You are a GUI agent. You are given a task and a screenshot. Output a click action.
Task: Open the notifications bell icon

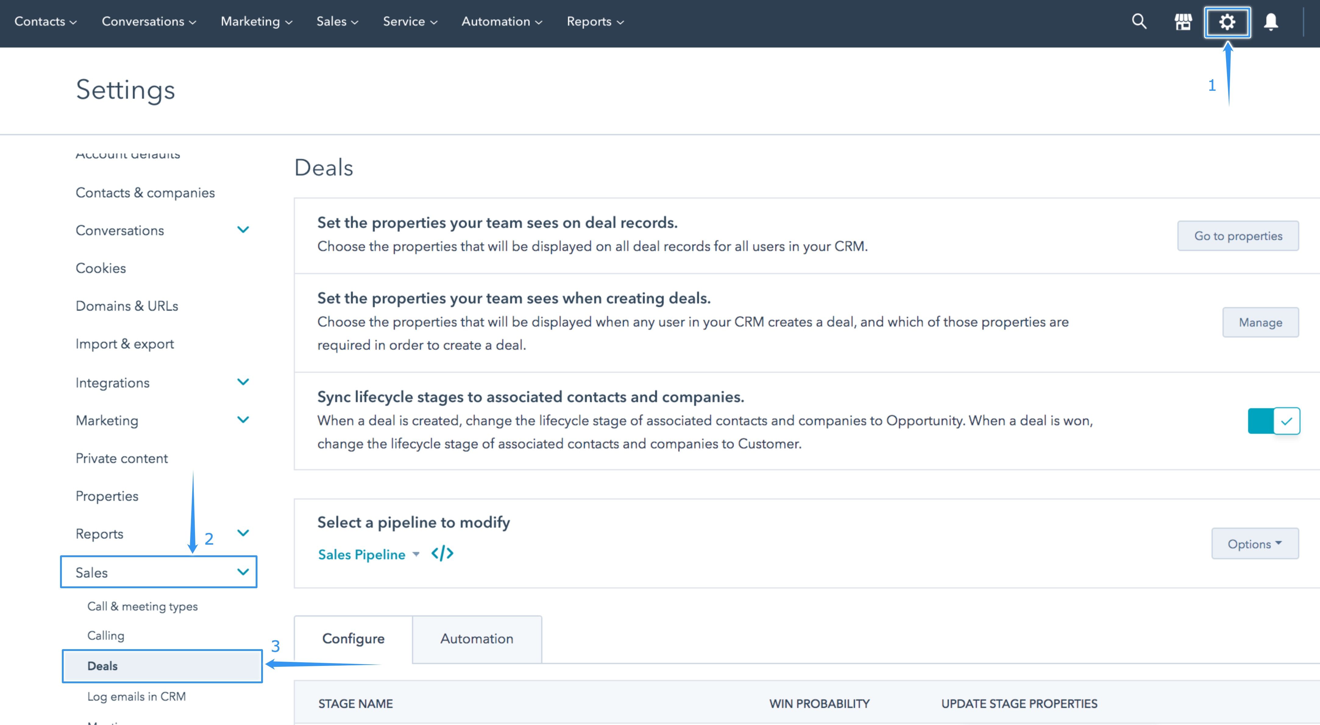pyautogui.click(x=1271, y=22)
